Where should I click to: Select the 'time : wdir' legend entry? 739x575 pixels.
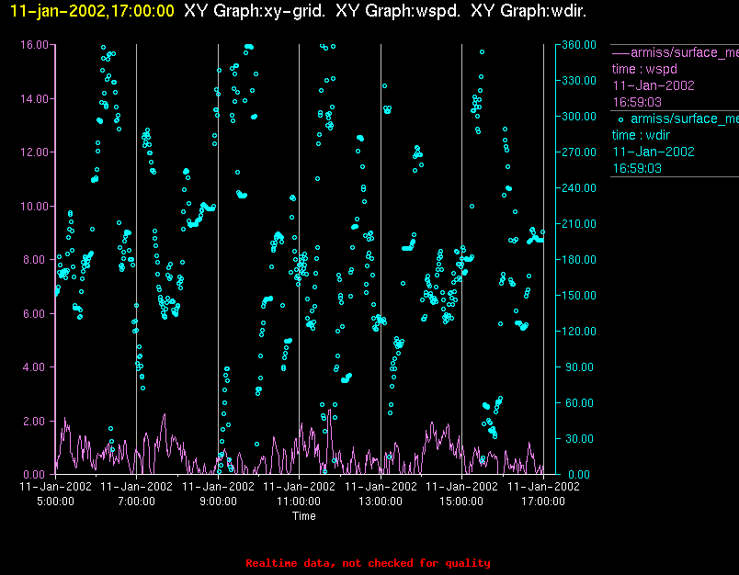pos(642,135)
